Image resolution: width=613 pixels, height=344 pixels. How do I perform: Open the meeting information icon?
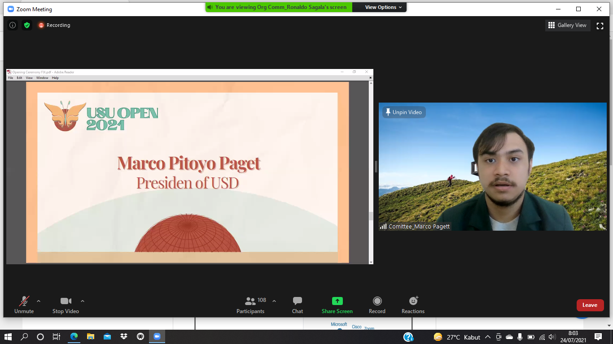point(13,25)
